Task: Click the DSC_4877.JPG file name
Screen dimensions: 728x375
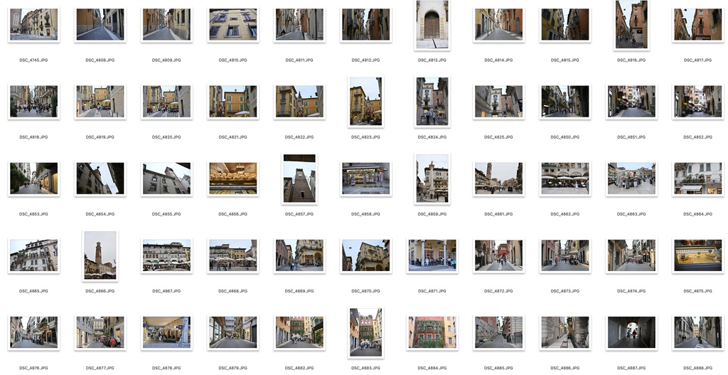Action: 100,369
